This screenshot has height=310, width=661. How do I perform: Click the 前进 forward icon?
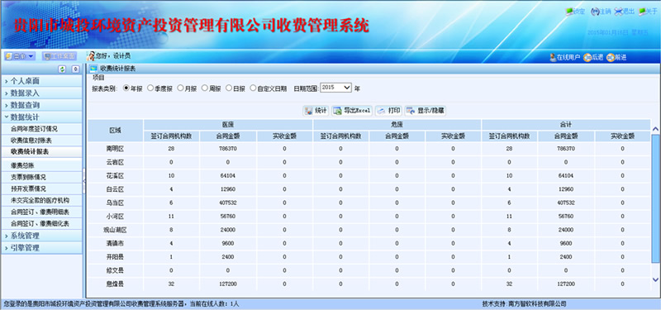(x=610, y=57)
